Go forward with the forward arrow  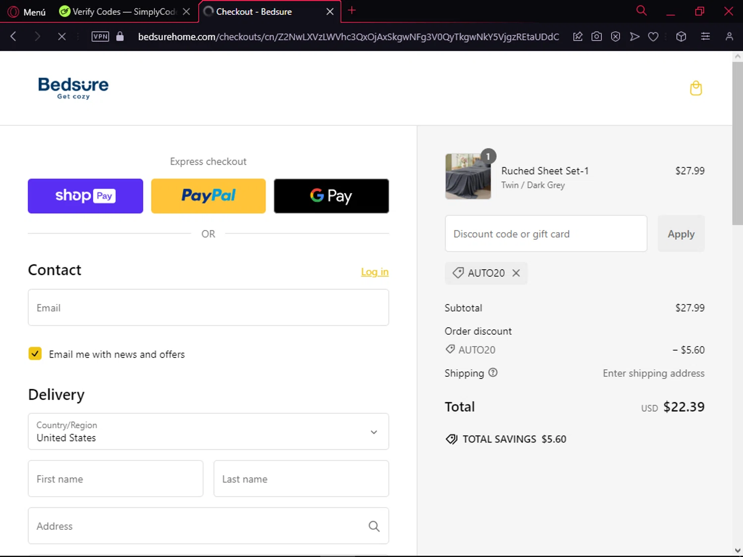pyautogui.click(x=37, y=36)
